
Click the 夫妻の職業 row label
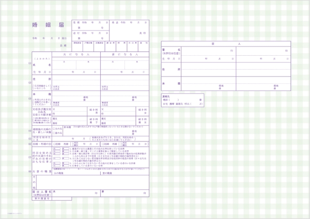[42, 172]
